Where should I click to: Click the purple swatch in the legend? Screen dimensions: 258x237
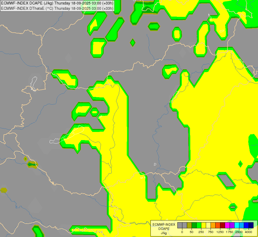232,225
